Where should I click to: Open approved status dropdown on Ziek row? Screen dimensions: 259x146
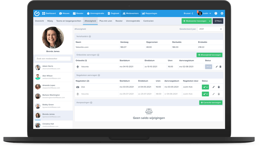[205, 87]
